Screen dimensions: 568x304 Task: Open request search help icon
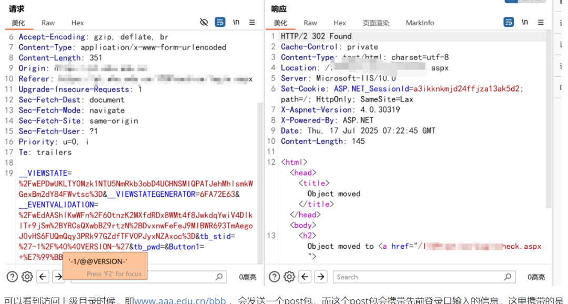[12, 277]
